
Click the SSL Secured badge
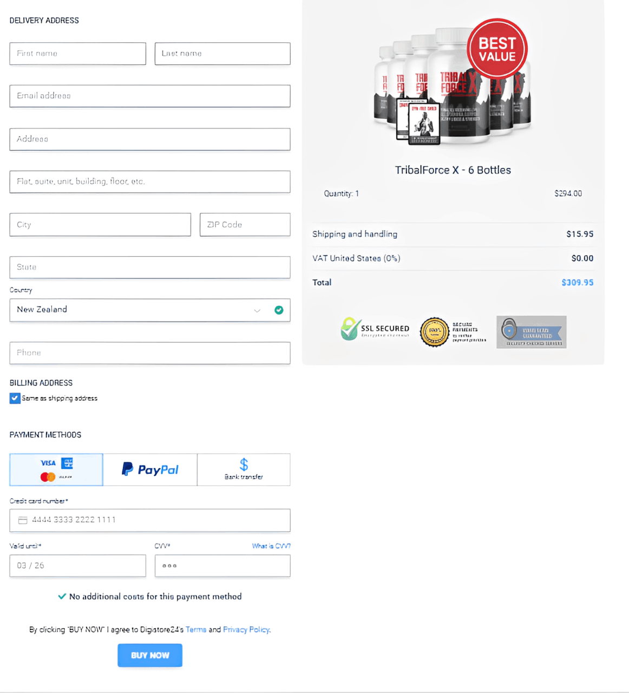pyautogui.click(x=375, y=329)
